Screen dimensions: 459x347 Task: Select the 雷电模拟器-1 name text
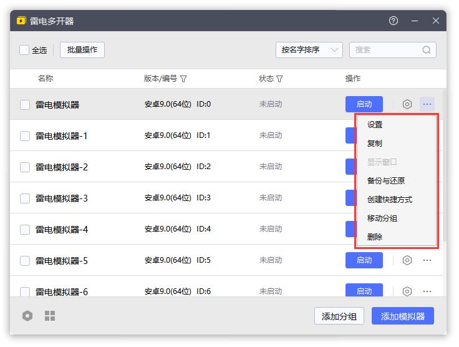point(62,136)
